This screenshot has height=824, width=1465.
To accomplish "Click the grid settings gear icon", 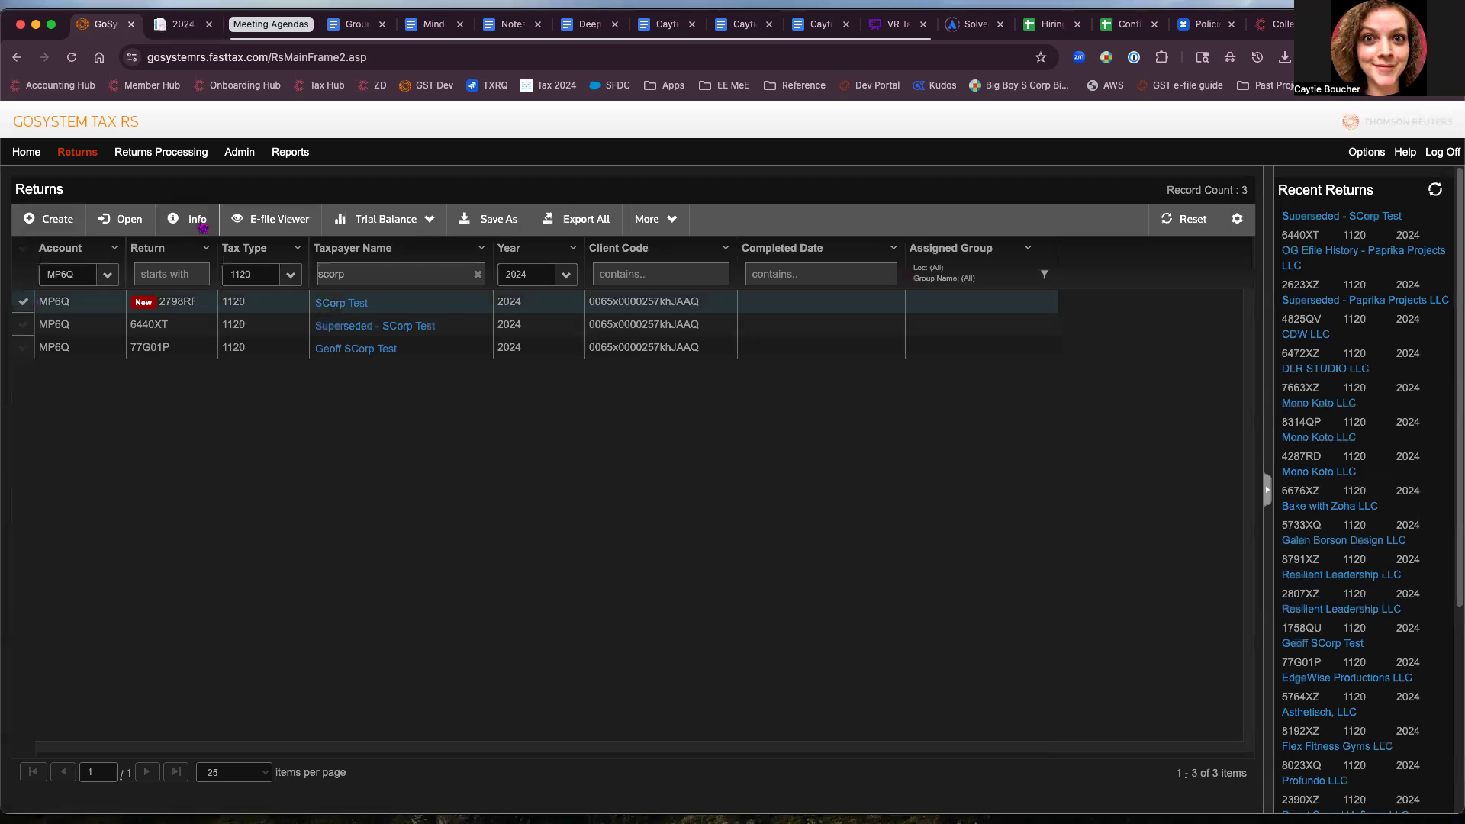I will [1237, 219].
